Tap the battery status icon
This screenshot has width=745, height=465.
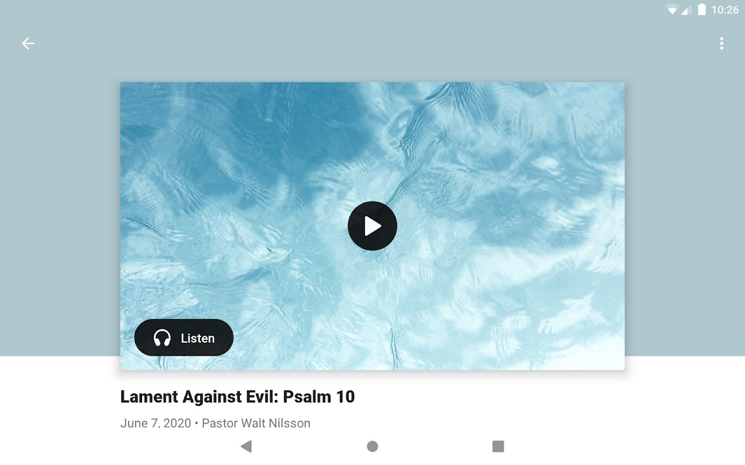pyautogui.click(x=701, y=10)
